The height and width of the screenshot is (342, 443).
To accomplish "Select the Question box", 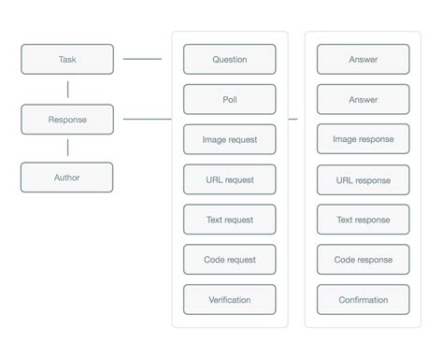I will tap(230, 59).
